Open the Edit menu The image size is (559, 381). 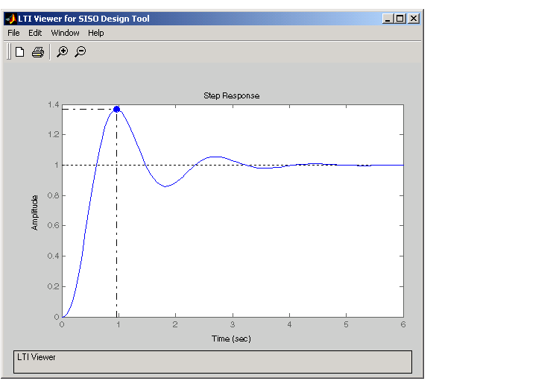pos(35,33)
